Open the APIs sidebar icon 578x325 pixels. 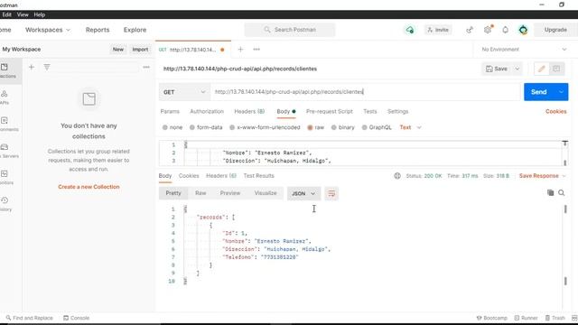pos(5,97)
